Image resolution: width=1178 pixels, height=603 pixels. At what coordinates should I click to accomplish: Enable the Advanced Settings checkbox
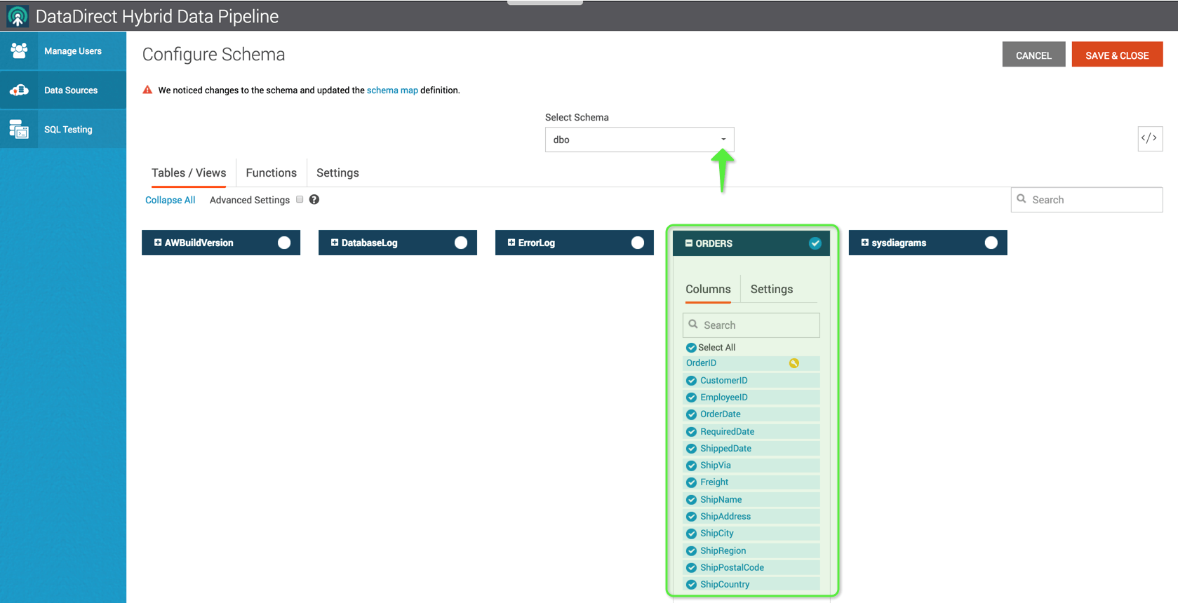(300, 200)
